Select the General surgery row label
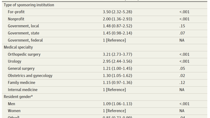This screenshot has height=118, width=210. pos(21,69)
